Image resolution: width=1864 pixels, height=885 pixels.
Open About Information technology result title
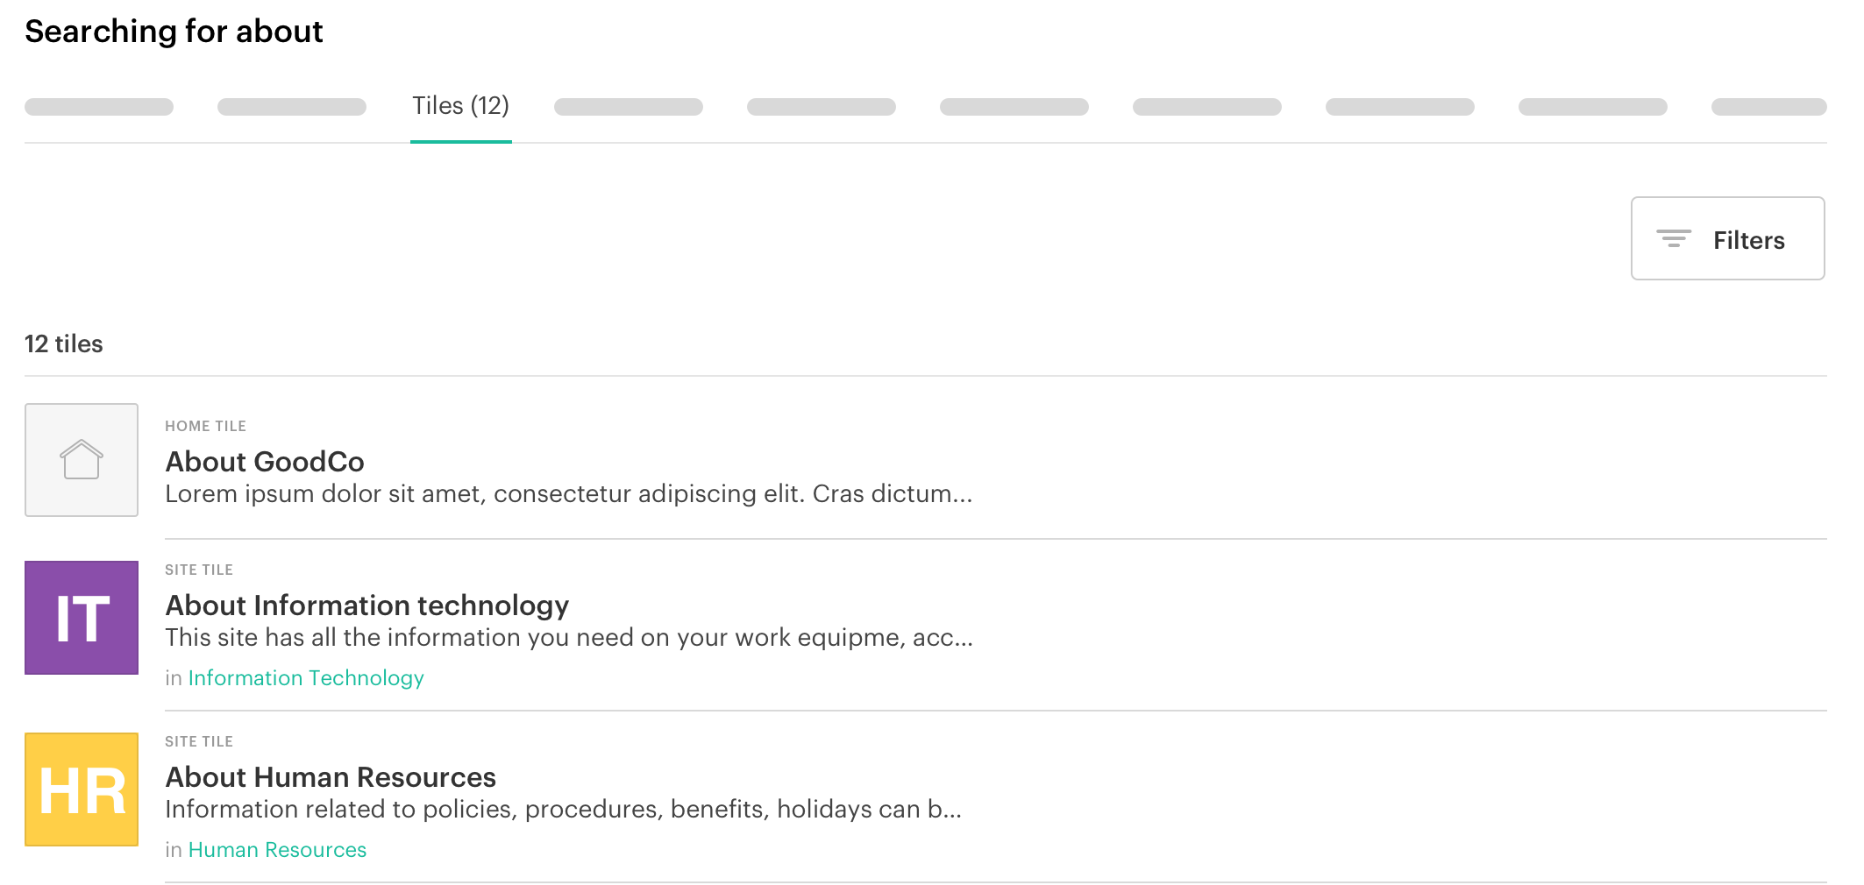pyautogui.click(x=366, y=605)
